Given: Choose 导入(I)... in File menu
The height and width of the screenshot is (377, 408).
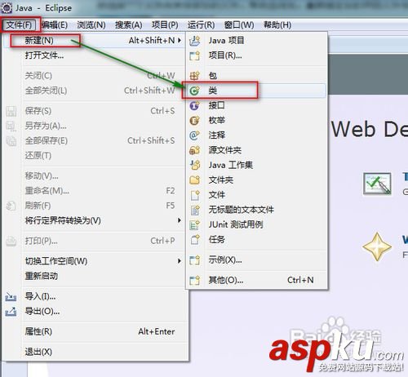Looking at the screenshot, I should tap(95, 296).
